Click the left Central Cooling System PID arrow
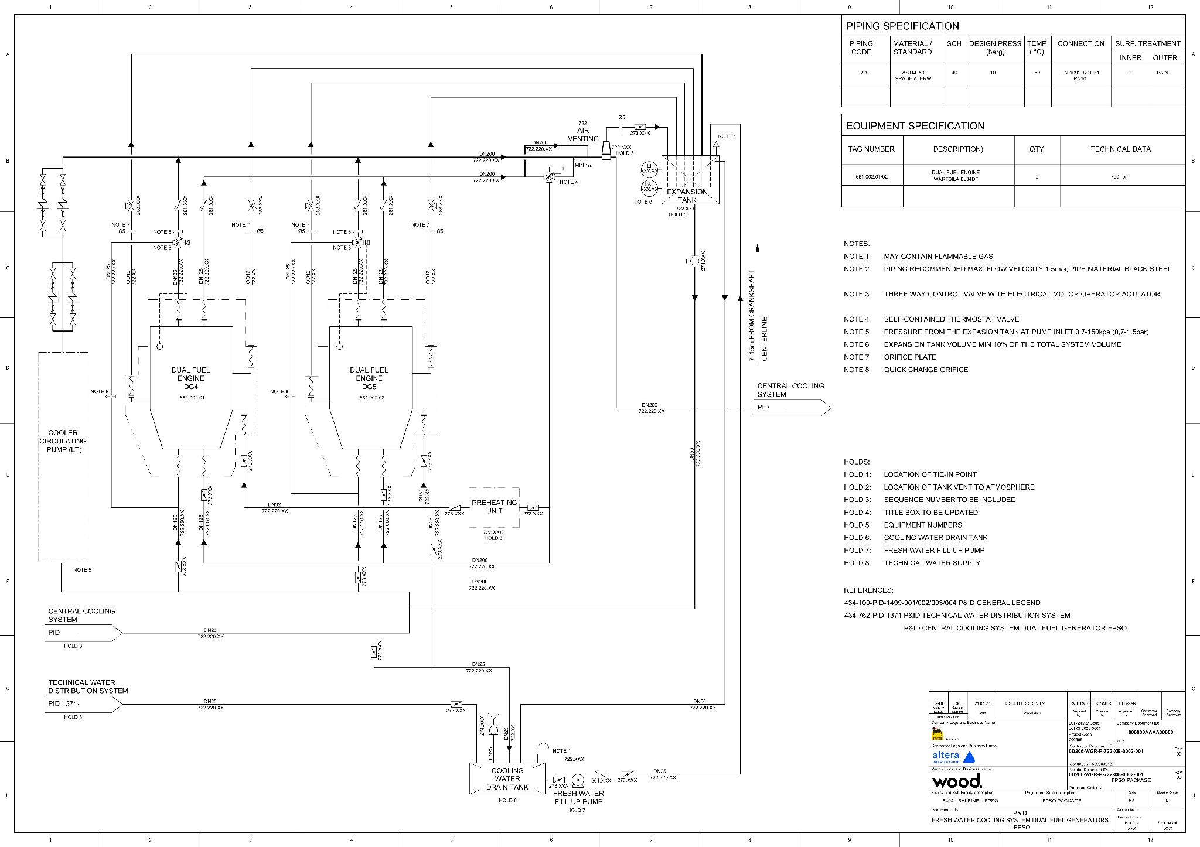1200x847 pixels. pyautogui.click(x=84, y=633)
